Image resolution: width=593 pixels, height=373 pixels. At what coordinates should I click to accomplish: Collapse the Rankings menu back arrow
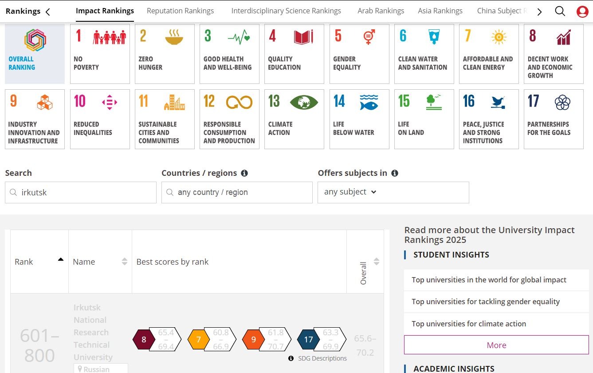(48, 12)
